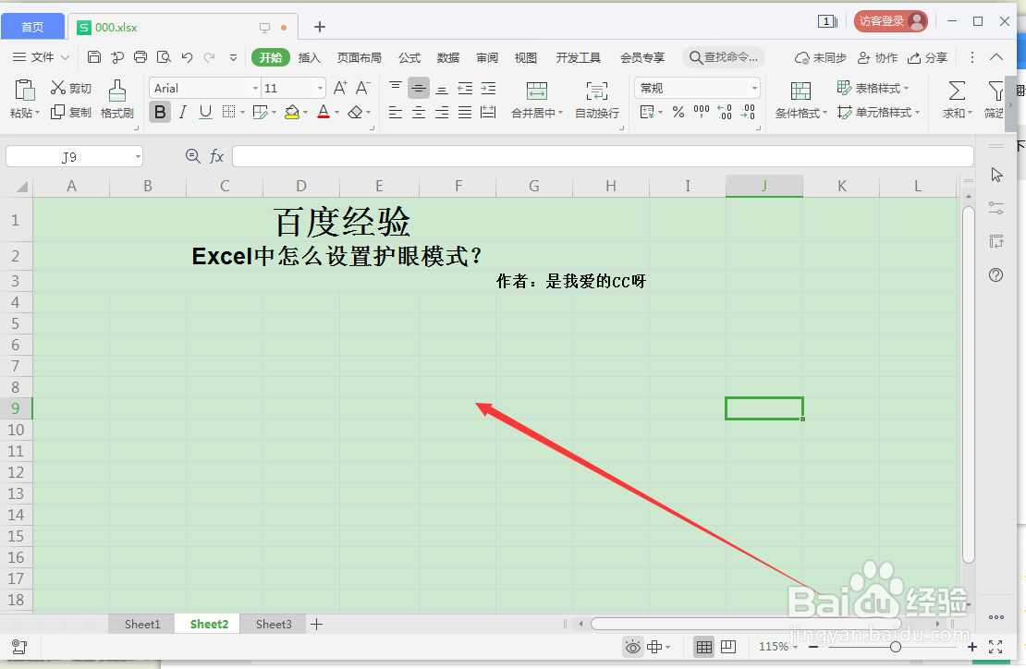
Task: Expand the number format dropdown 常规
Action: (x=754, y=89)
